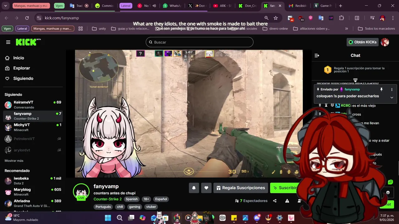Open Windows taskbar search
Screen dimensions: 399x224
120,218
